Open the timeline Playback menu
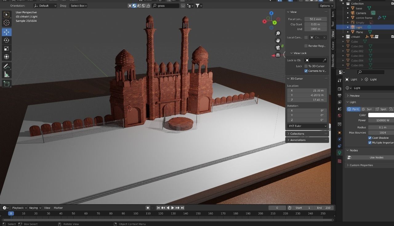The image size is (394, 226). [19, 208]
